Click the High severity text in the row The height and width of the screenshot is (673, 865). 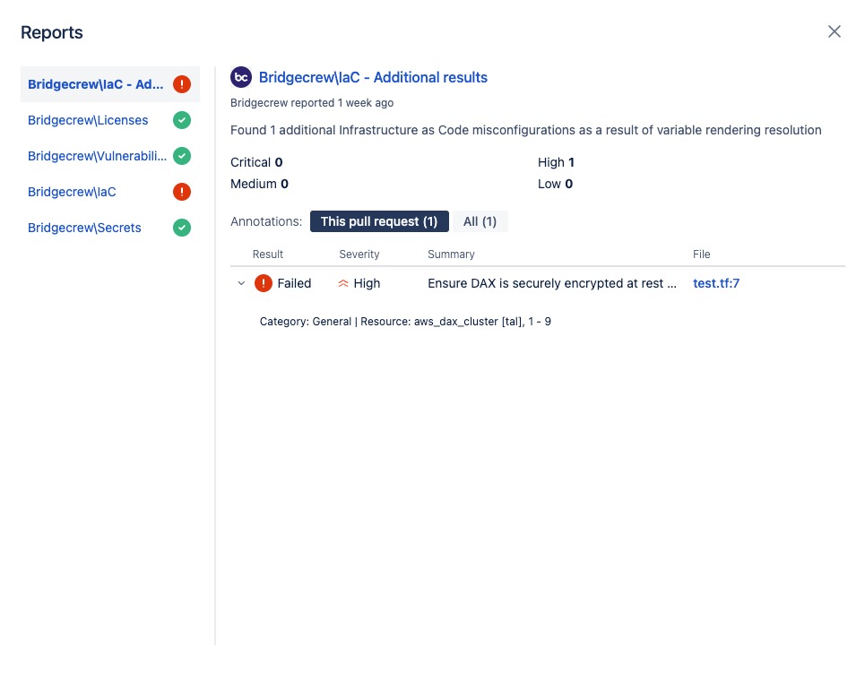click(x=367, y=283)
